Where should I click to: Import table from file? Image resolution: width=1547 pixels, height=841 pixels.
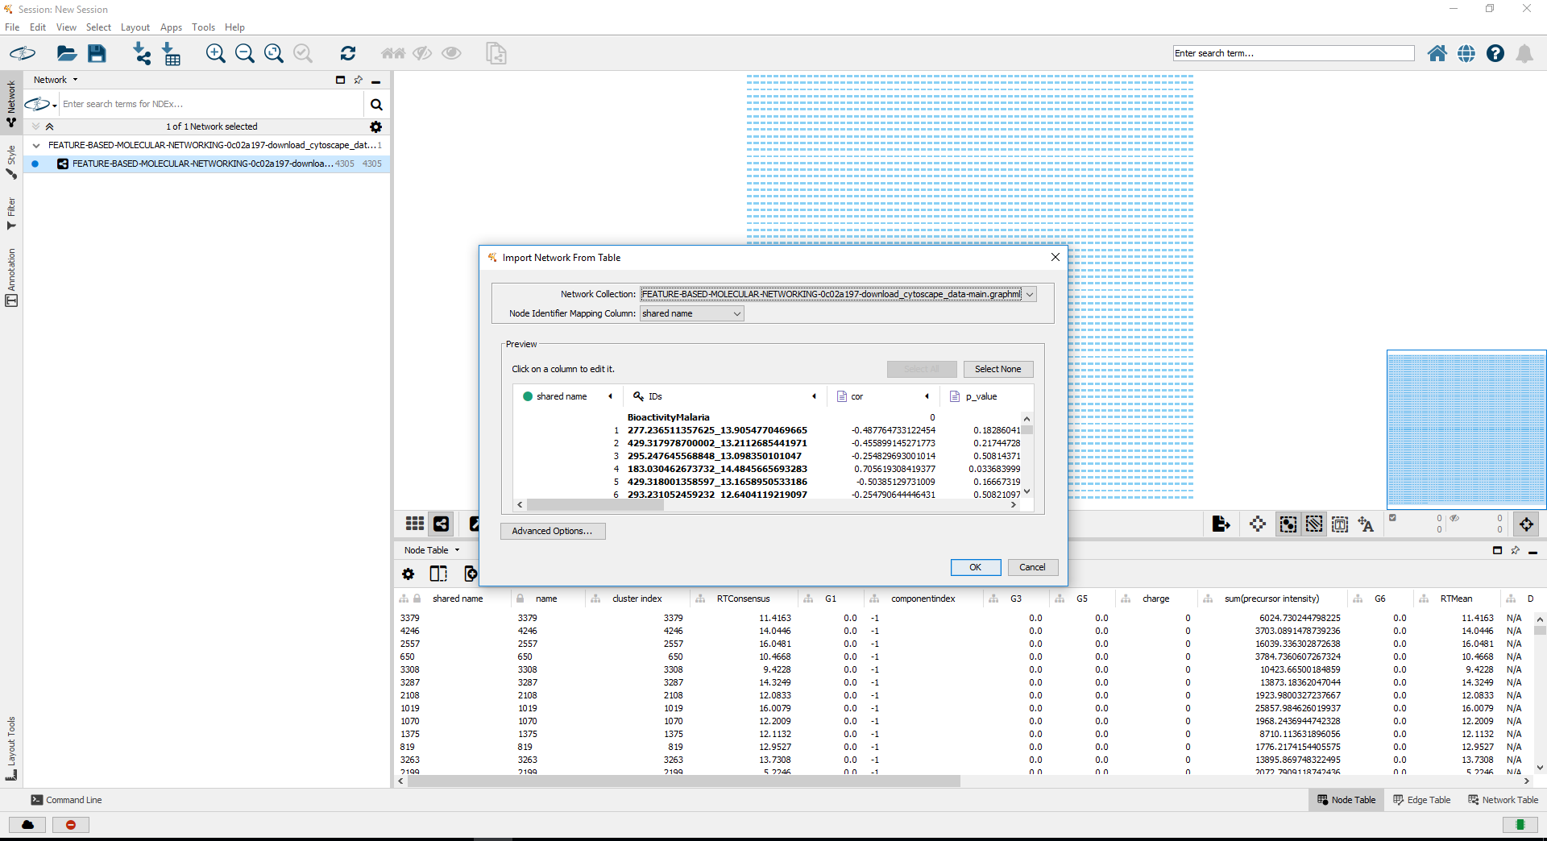click(171, 53)
